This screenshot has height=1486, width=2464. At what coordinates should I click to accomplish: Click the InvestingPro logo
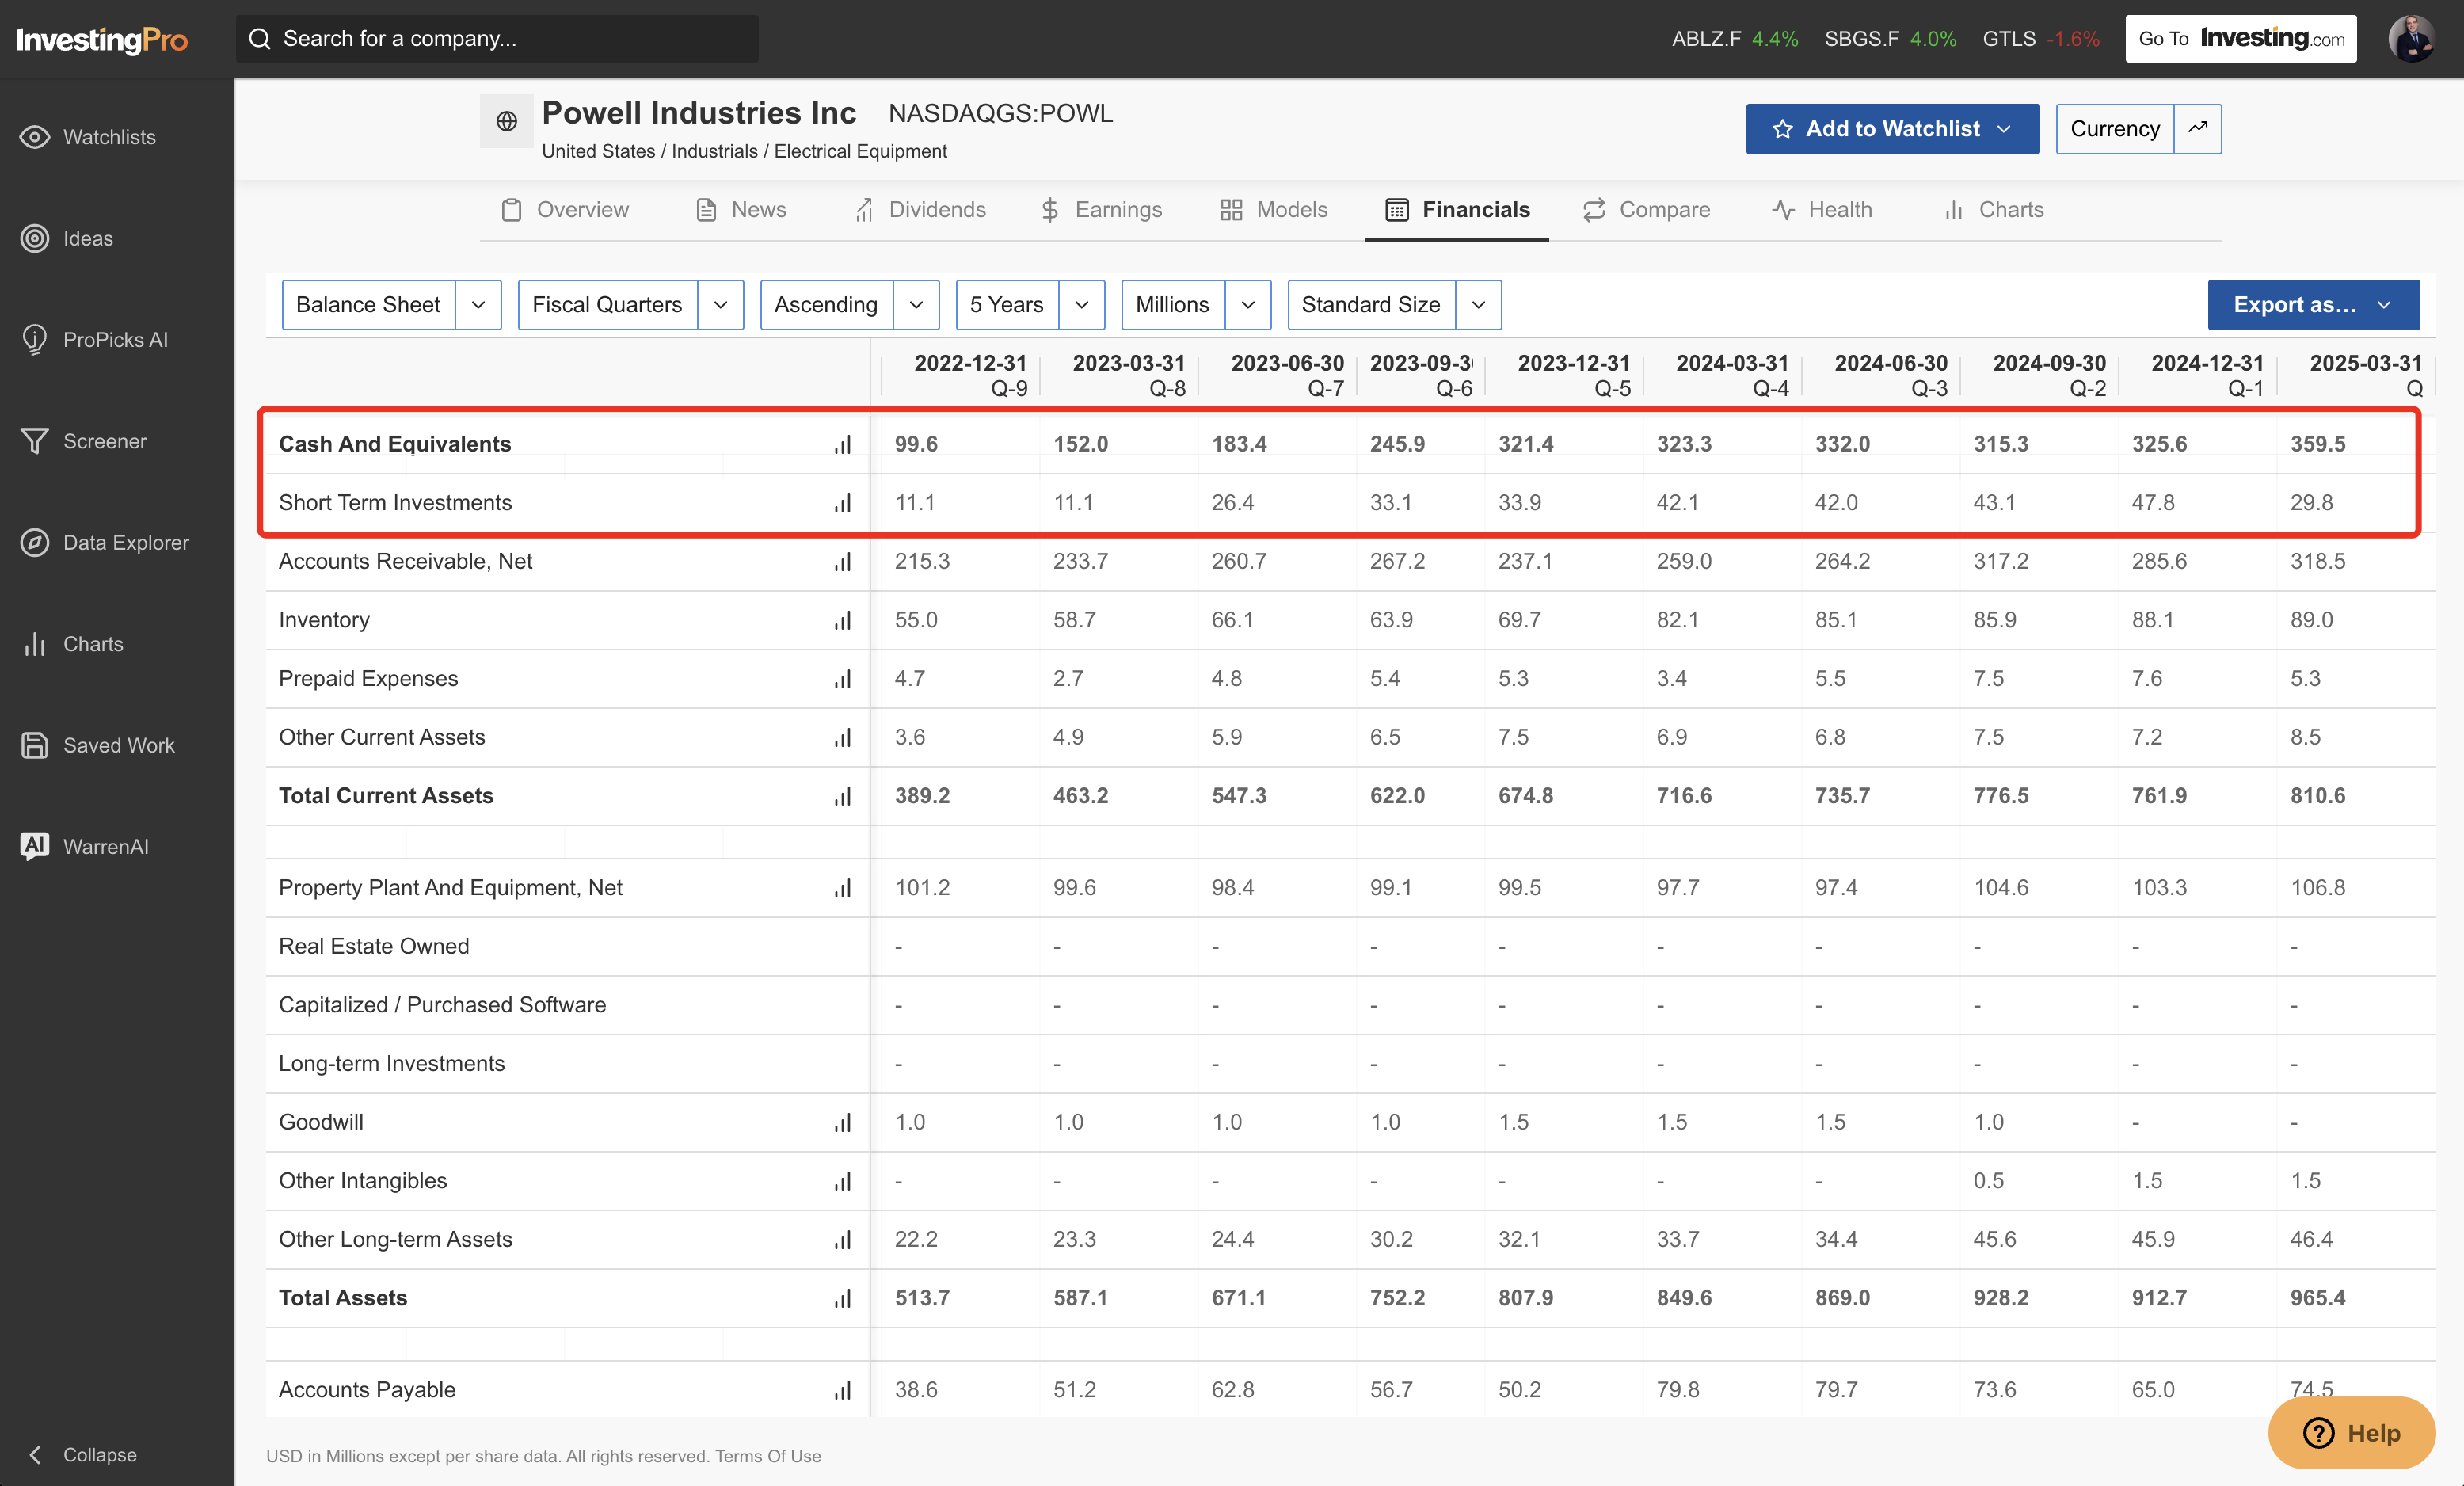102,40
